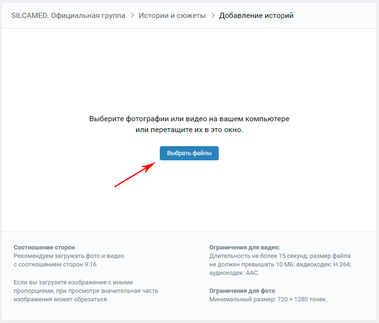Click the Выберите фотографии или видео instruction line
Screen dimensions: 379x323
click(x=189, y=119)
